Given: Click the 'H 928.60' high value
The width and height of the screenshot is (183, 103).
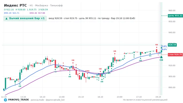Looking at the screenshot, I should pos(20,9).
